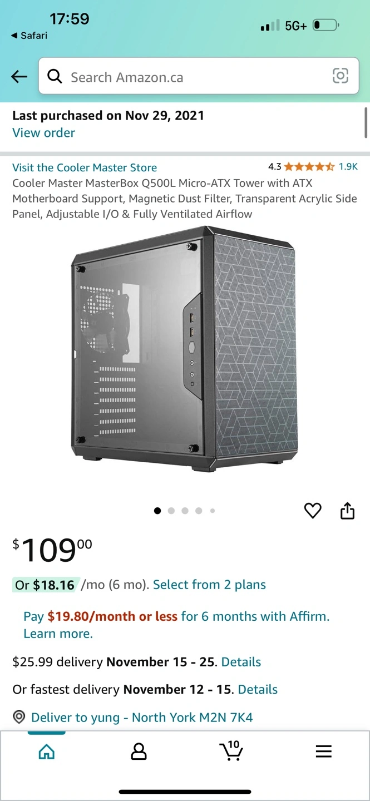Tap the magnifying glass search icon
Image resolution: width=370 pixels, height=801 pixels.
click(x=55, y=76)
